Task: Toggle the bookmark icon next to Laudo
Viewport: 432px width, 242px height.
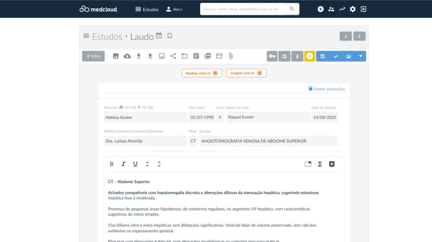Action: tap(170, 36)
